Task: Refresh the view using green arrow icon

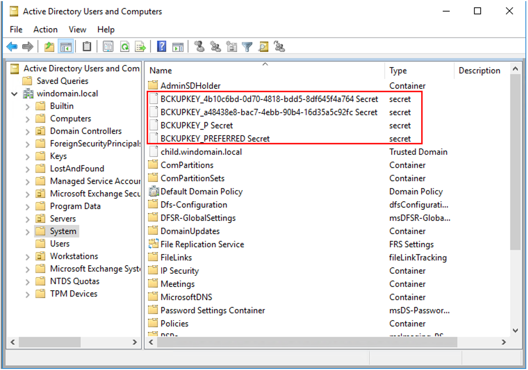Action: pyautogui.click(x=125, y=47)
